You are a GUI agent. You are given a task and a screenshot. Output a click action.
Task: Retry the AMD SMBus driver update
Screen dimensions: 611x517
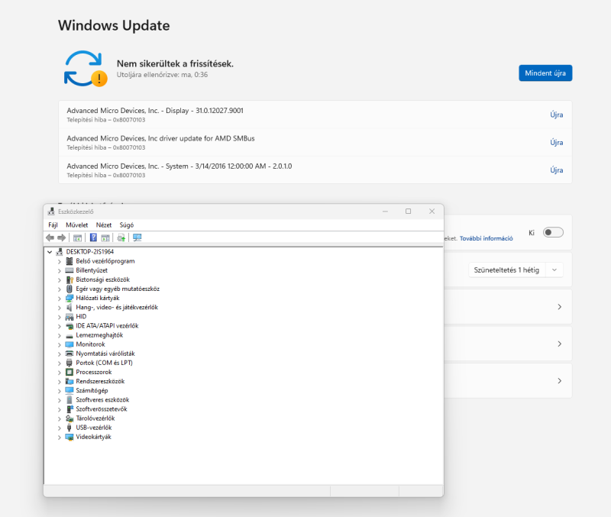[x=557, y=142]
